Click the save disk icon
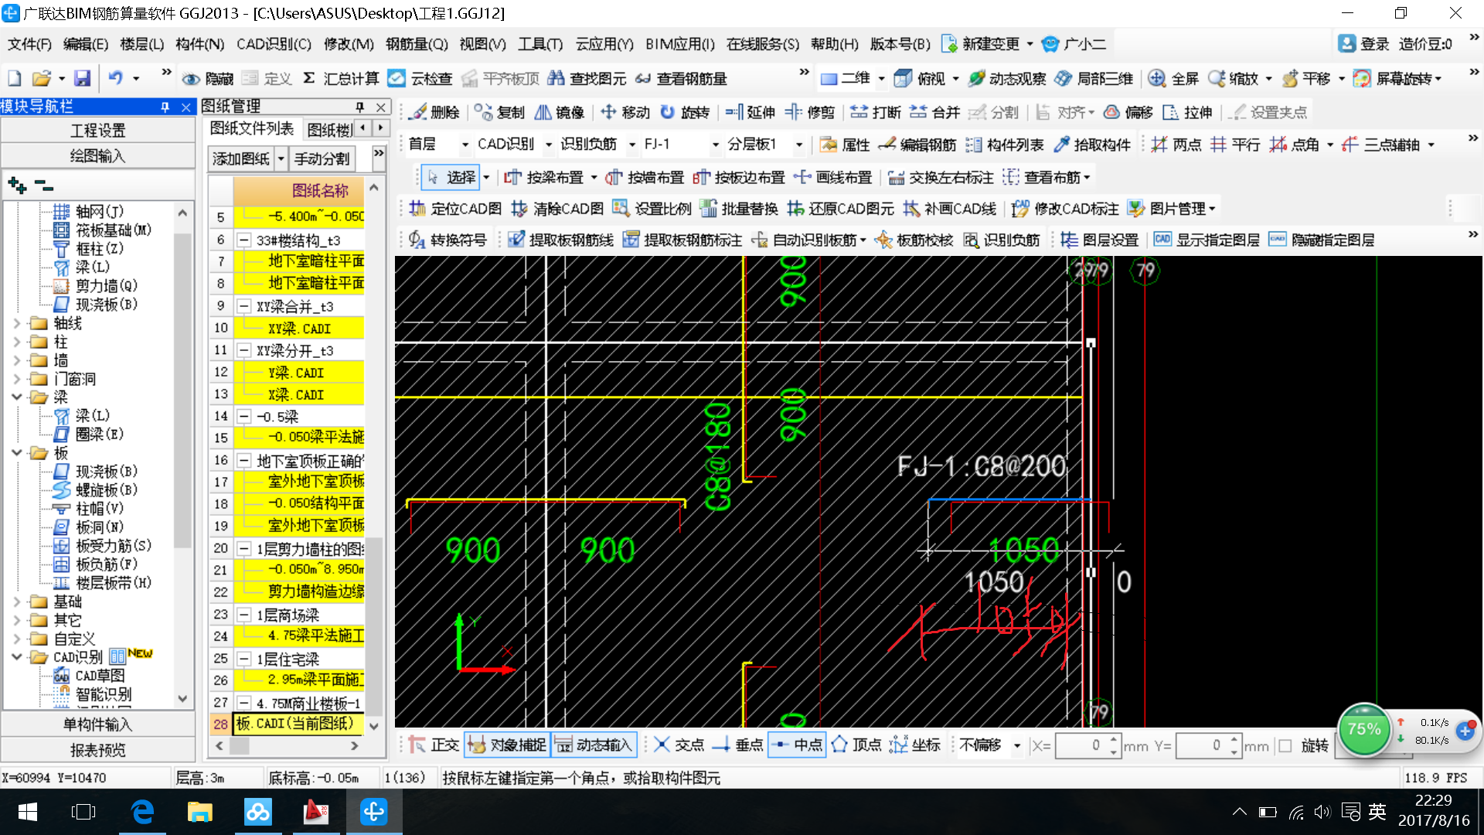The height and width of the screenshot is (835, 1484). click(x=82, y=78)
